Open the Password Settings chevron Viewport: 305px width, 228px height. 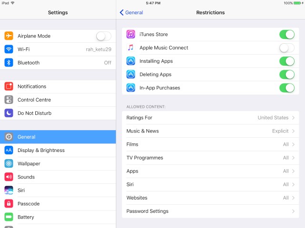[x=294, y=211]
